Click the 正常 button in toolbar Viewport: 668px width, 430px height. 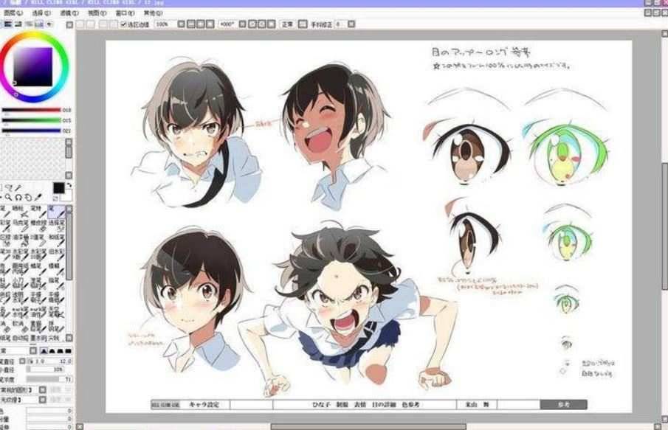[287, 24]
